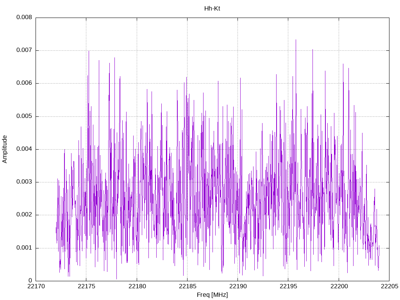400x300 pixels.
Task: Click the Freq [MHz] x-axis label
Action: click(x=212, y=295)
